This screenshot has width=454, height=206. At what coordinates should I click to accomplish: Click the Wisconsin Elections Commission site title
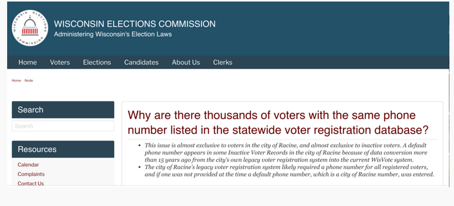click(135, 24)
